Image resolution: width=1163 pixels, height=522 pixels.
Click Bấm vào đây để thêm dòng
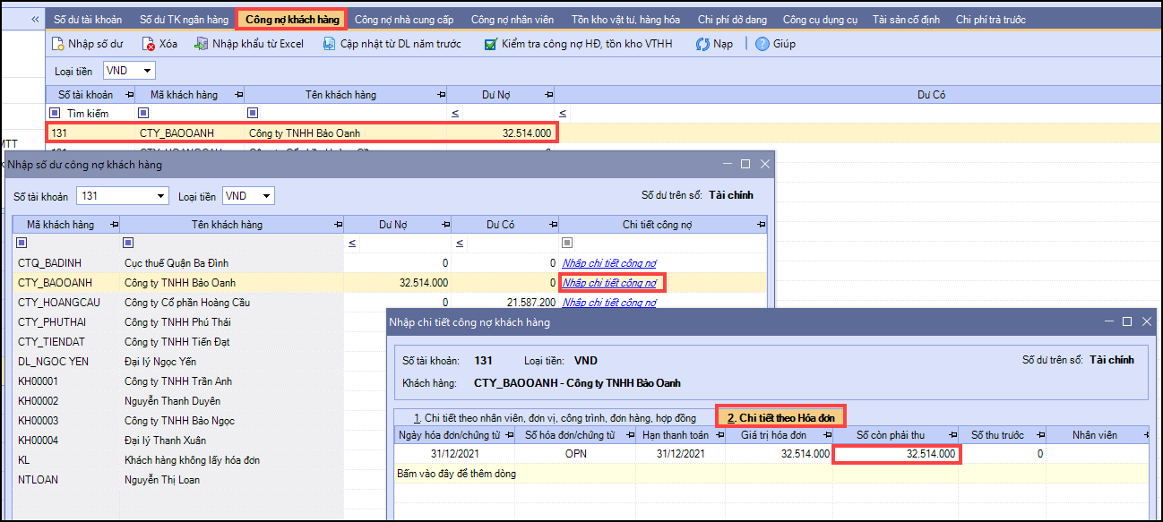pos(456,474)
